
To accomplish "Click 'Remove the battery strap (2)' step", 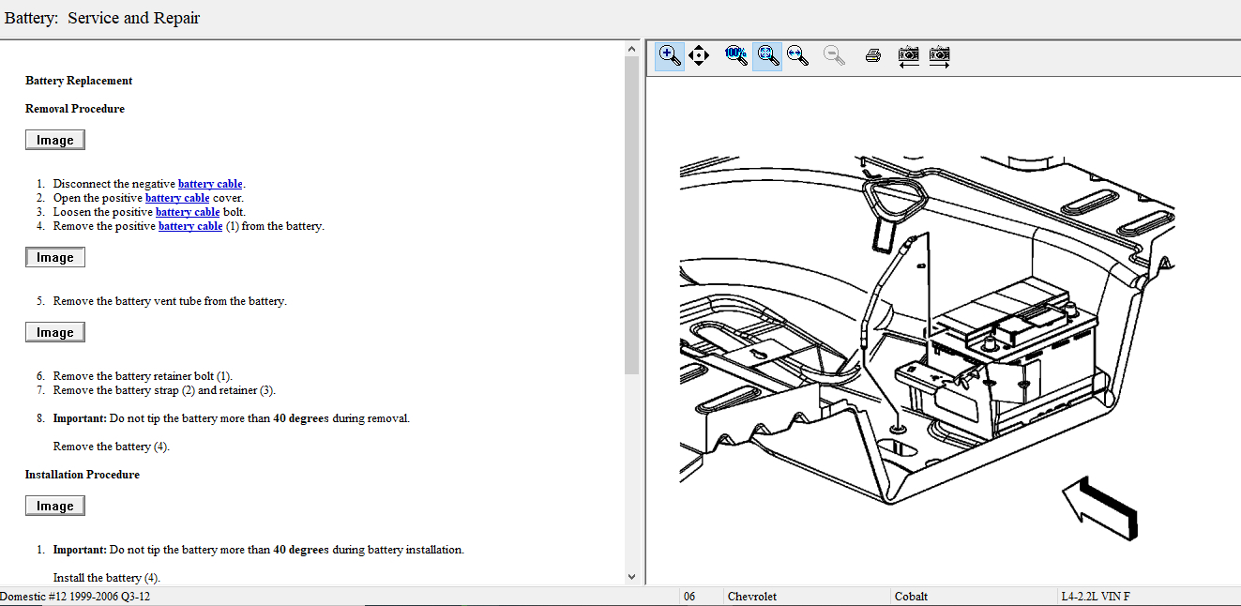I will click(x=164, y=390).
